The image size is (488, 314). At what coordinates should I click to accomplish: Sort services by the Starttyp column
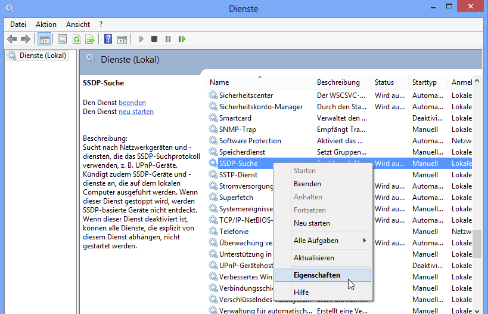coord(424,82)
